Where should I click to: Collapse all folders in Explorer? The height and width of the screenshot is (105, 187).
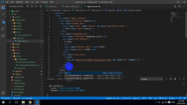(x=41, y=6)
